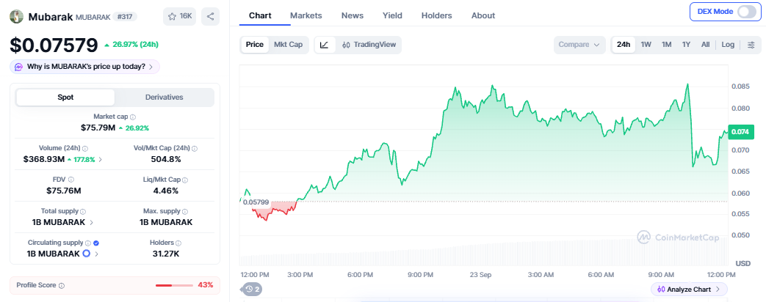766x302 pixels.
Task: Open Liq/Mkt Cap info icon
Action: 185,180
